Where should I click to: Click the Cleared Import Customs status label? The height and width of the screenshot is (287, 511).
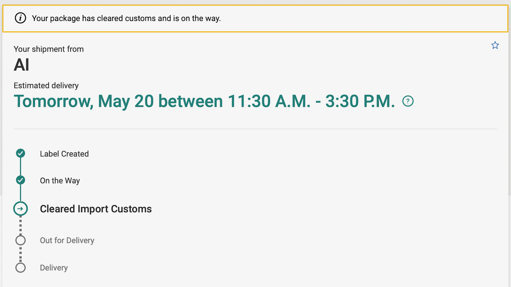(x=96, y=209)
